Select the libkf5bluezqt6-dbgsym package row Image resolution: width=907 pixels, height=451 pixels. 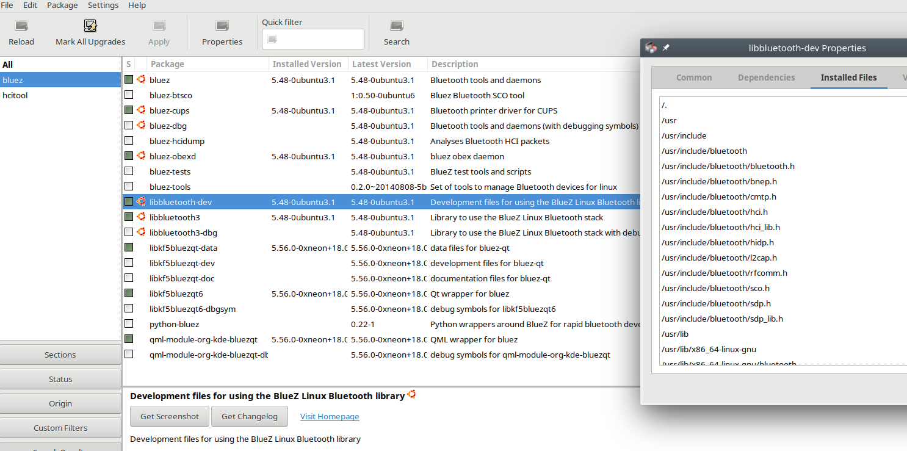tap(381, 309)
